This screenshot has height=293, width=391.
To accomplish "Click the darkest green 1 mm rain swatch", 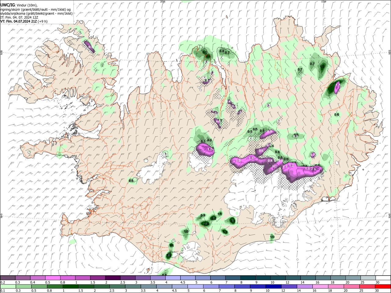I will [71, 287].
